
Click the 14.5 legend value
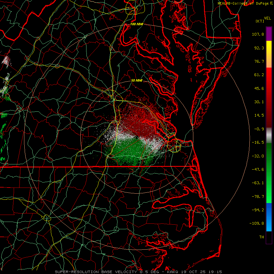pos(259,115)
